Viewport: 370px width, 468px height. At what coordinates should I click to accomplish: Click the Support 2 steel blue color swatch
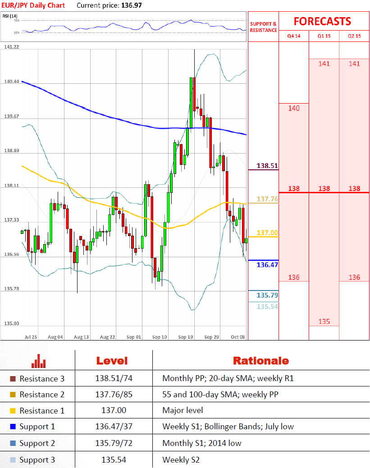pos(13,443)
